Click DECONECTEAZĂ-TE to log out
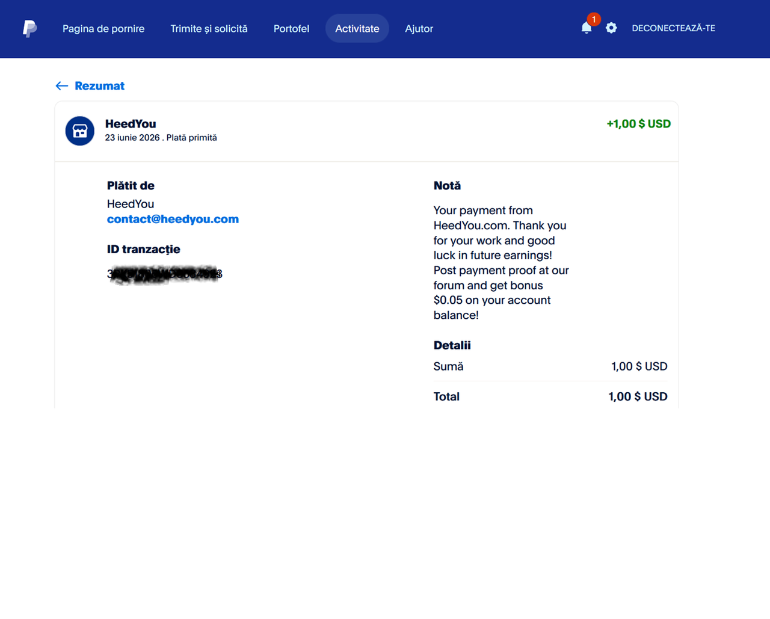Image resolution: width=770 pixels, height=619 pixels. (674, 28)
